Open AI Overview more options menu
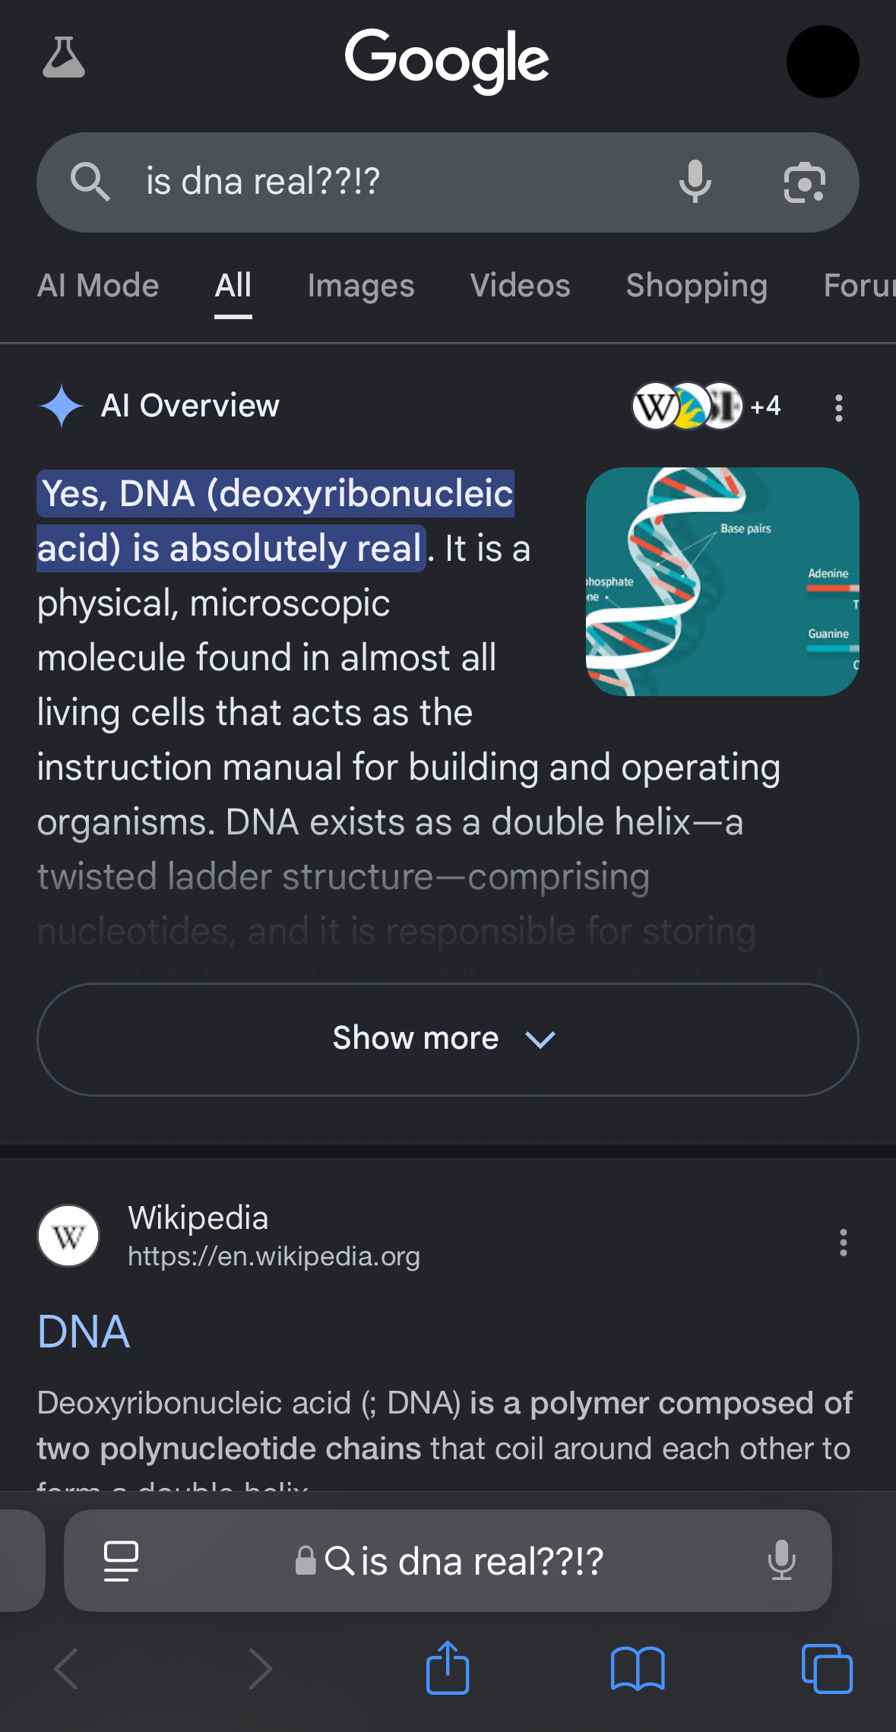The width and height of the screenshot is (896, 1732). point(838,407)
